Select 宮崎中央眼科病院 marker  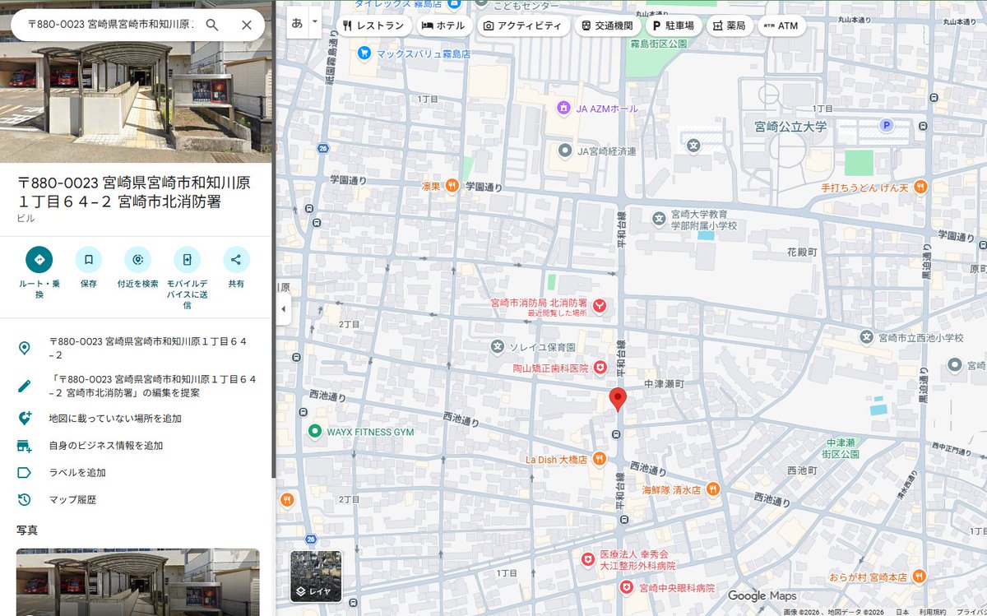(x=626, y=589)
